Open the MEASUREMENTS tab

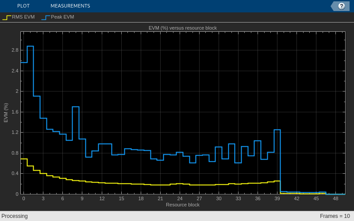pyautogui.click(x=70, y=6)
